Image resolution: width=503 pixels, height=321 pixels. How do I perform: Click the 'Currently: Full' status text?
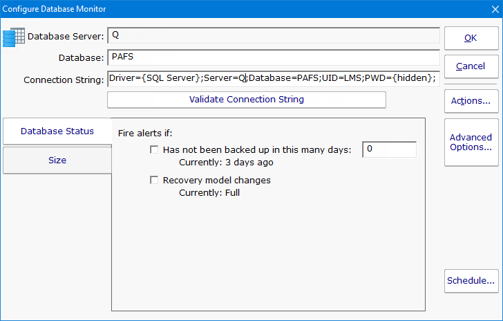[x=209, y=193]
